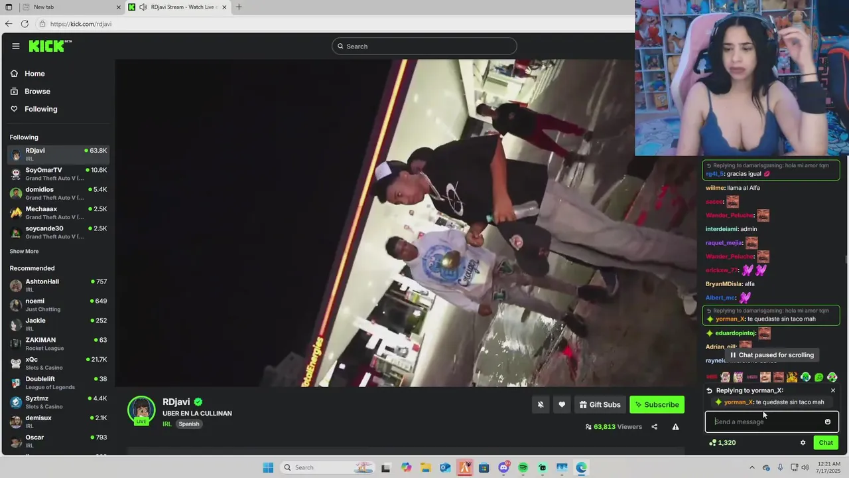The height and width of the screenshot is (478, 849).
Task: Click the stream search field
Action: coord(424,46)
